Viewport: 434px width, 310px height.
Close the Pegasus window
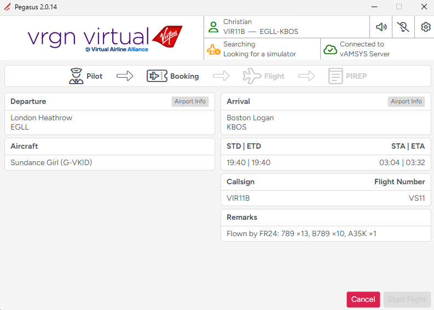[x=424, y=7]
